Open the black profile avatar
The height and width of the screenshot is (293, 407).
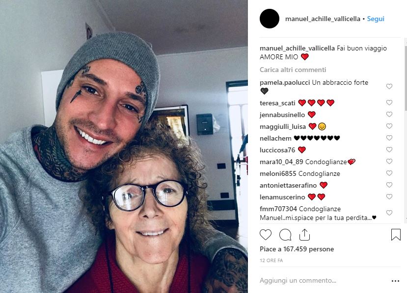pyautogui.click(x=270, y=19)
